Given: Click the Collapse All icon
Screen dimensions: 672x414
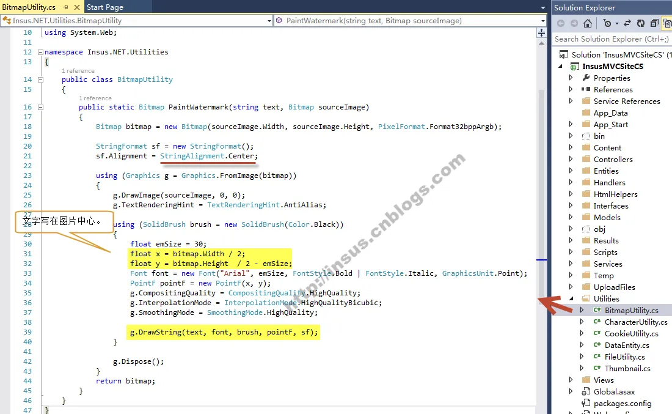Looking at the screenshot, I should tap(654, 23).
